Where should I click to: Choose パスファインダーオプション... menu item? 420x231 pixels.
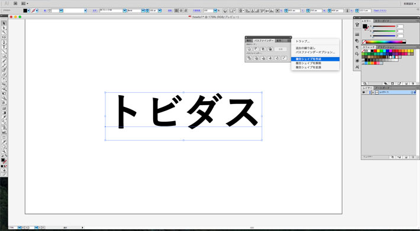click(315, 52)
